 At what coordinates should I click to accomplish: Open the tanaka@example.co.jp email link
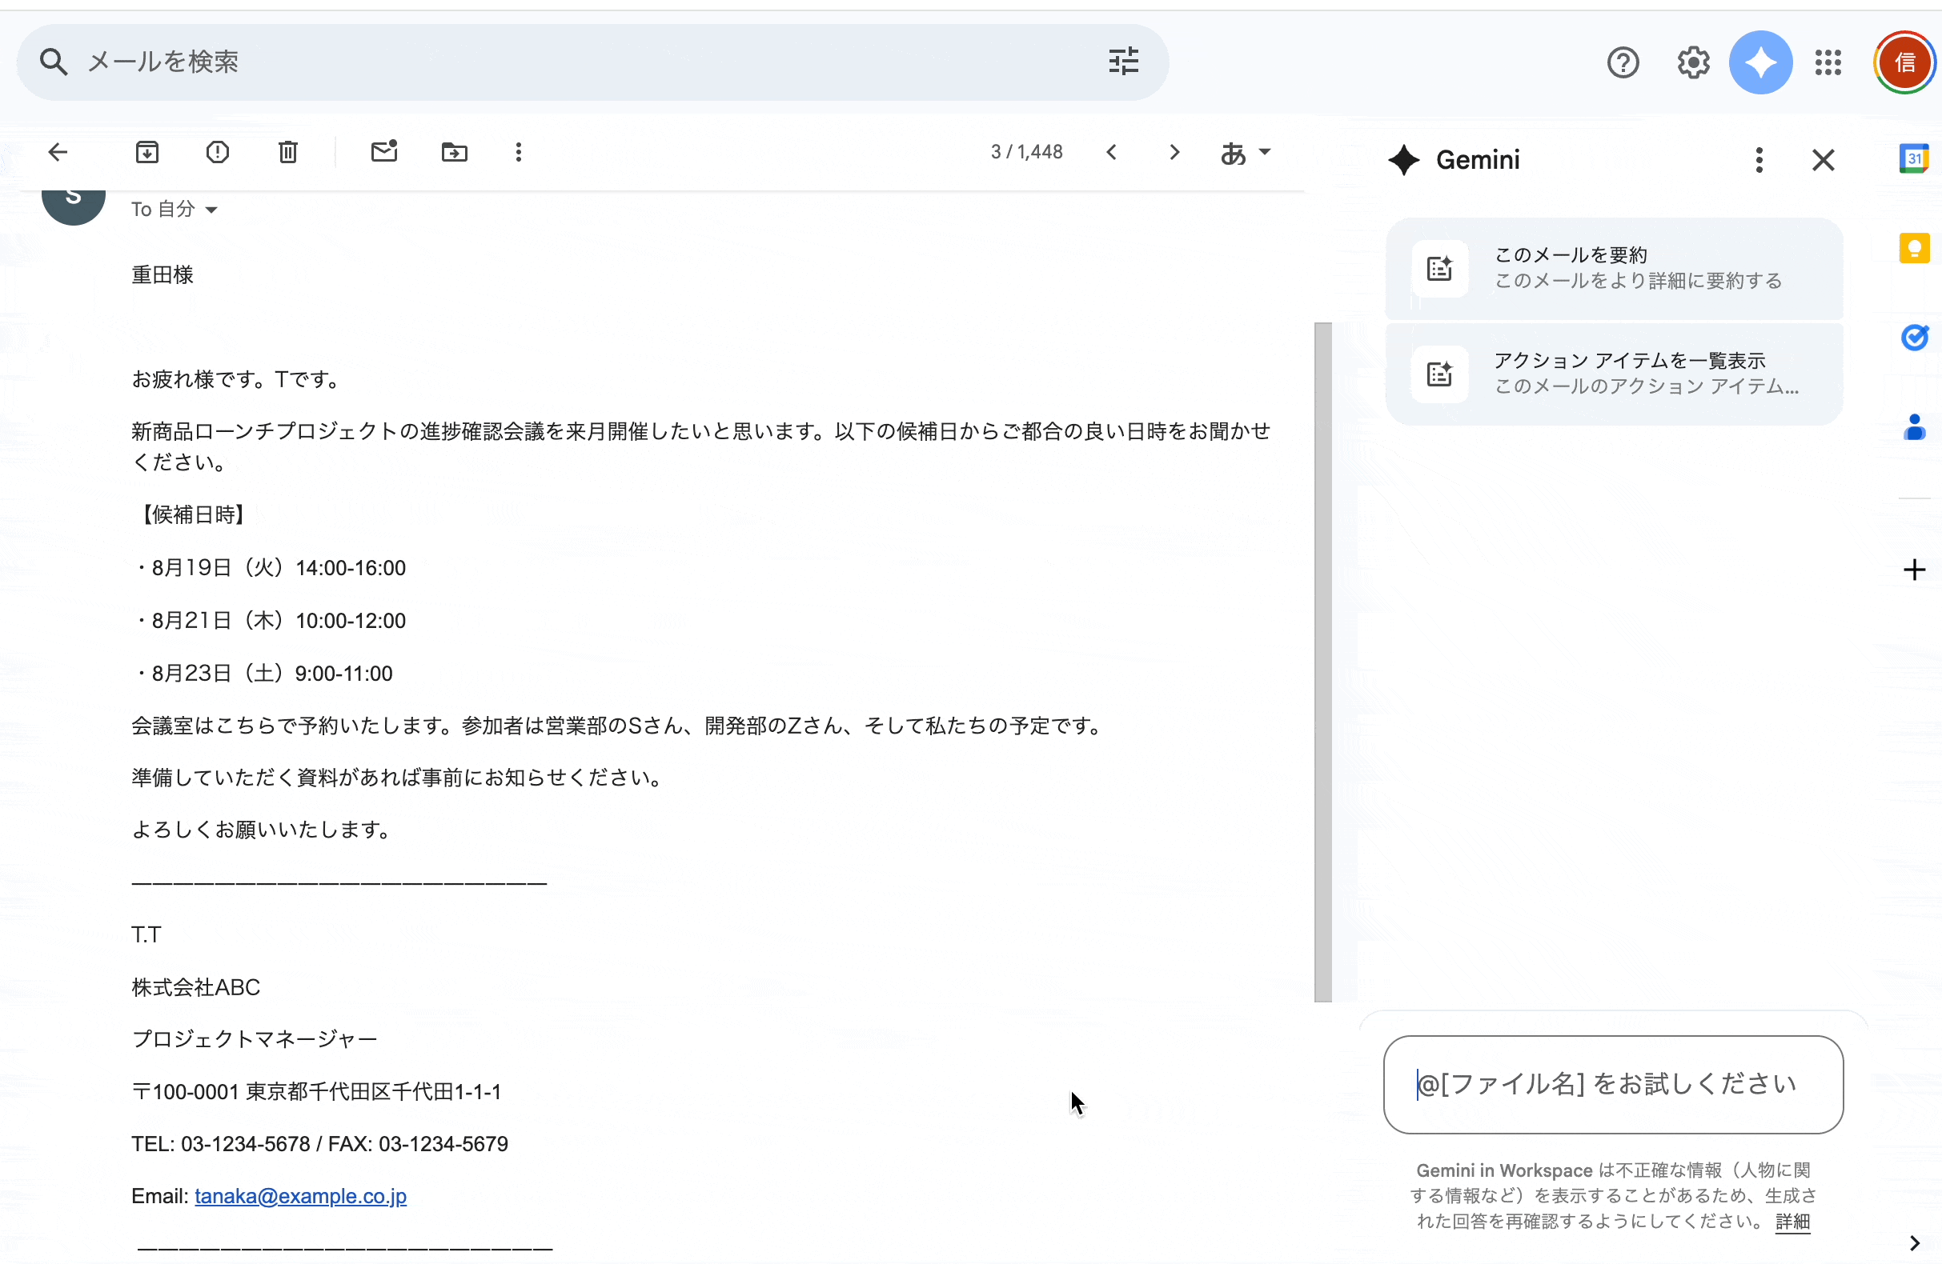click(299, 1195)
